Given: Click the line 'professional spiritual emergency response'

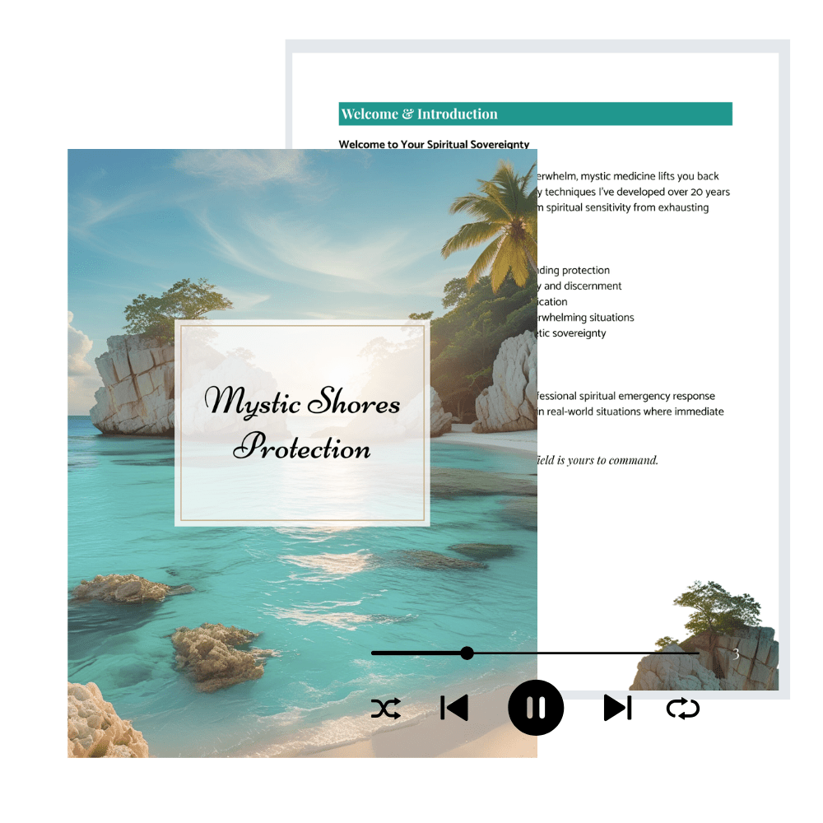Looking at the screenshot, I should [x=625, y=397].
